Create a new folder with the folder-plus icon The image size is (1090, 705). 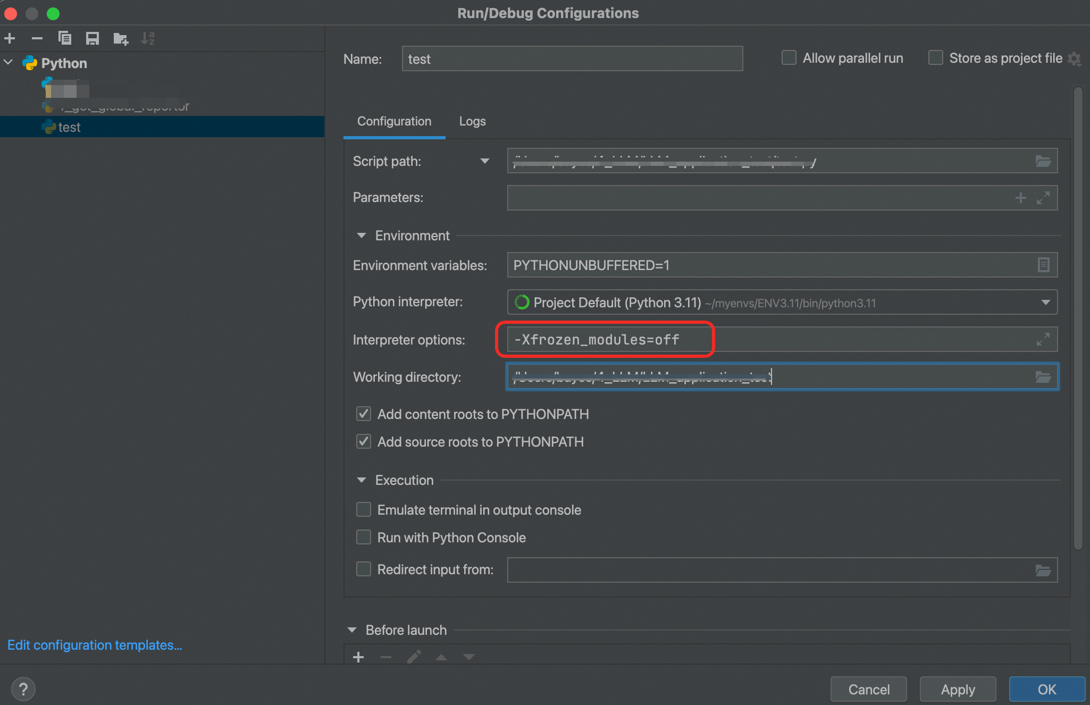[x=121, y=38]
